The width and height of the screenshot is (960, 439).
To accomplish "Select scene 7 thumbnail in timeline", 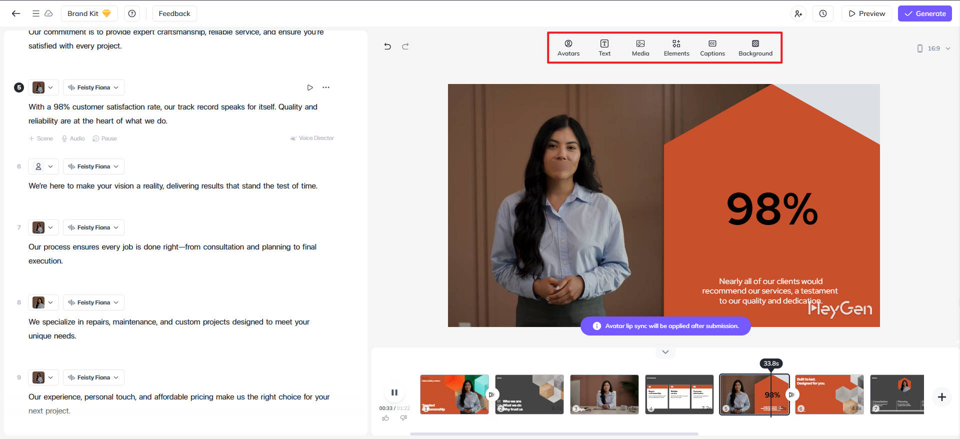I will (x=897, y=394).
